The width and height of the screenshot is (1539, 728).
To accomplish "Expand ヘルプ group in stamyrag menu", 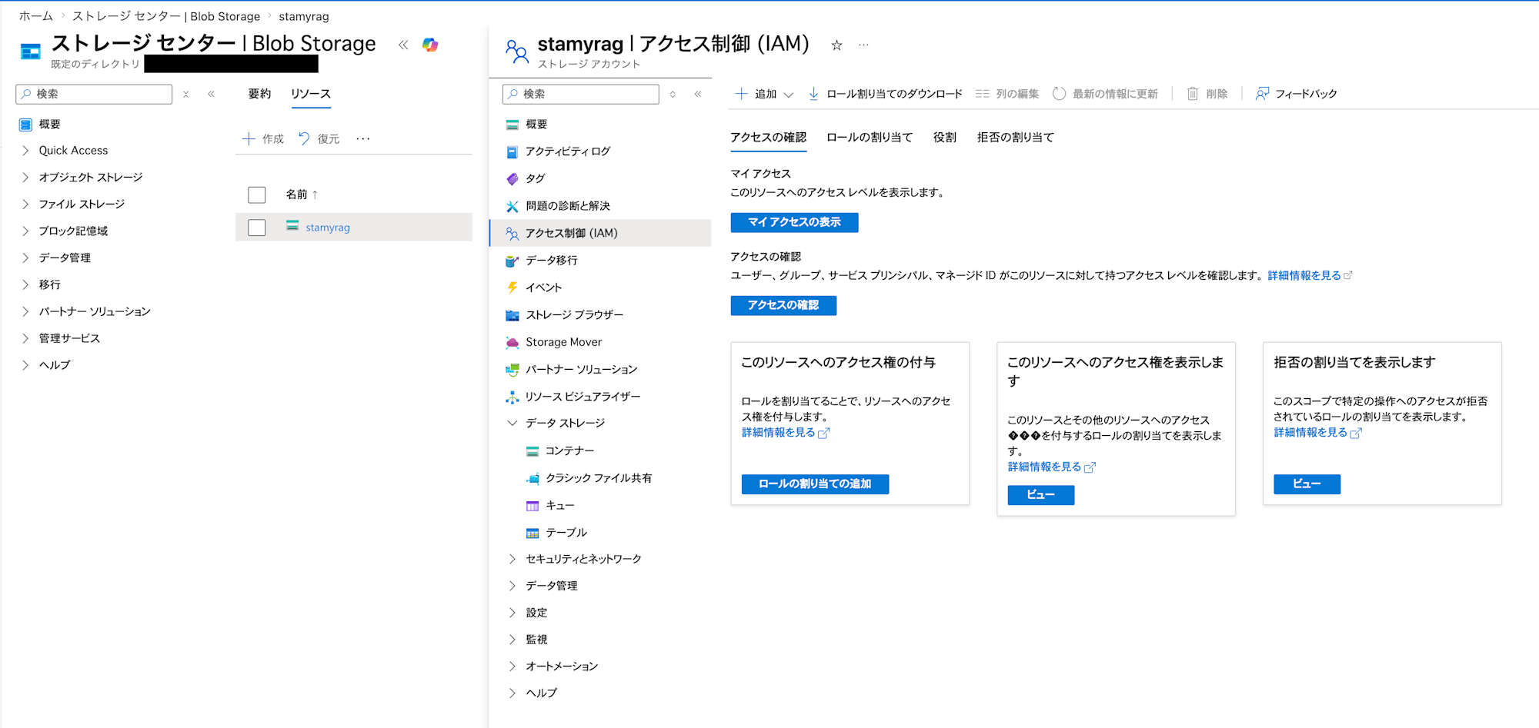I will tap(512, 693).
